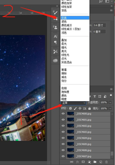Click the search magnifier icon
The width and height of the screenshot is (115, 165).
pos(101,1)
